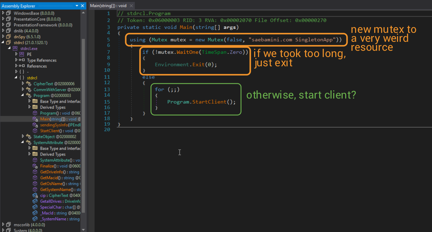This screenshot has width=432, height=232.
Task: Select the mscorlib assembly in the tree
Action: point(29,225)
